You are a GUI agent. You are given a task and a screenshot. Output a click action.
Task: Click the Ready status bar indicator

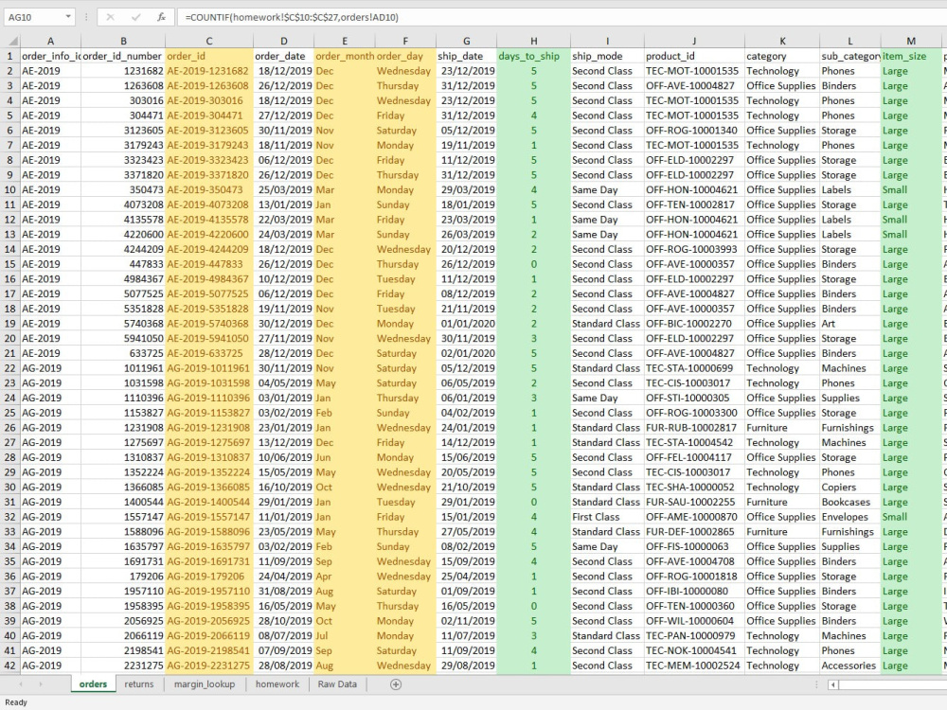[x=16, y=702]
